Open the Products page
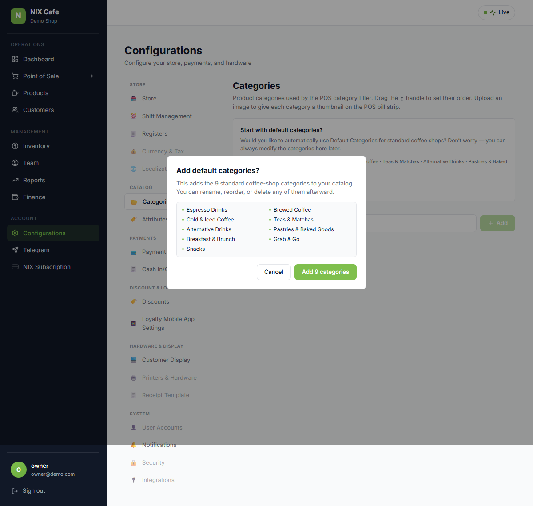Viewport: 533px width, 506px height. point(53,93)
